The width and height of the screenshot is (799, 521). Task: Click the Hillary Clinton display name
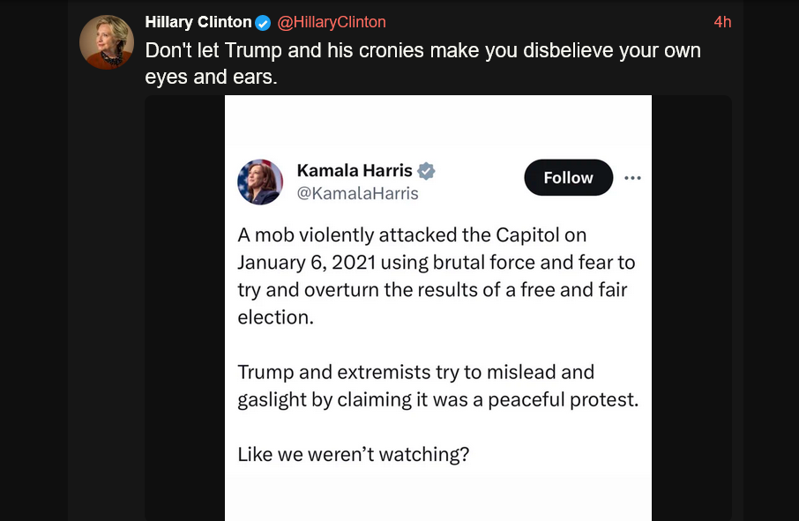point(198,22)
